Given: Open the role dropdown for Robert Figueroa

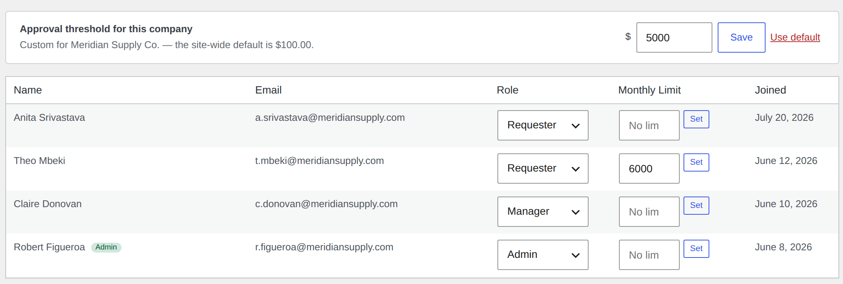Looking at the screenshot, I should point(543,255).
